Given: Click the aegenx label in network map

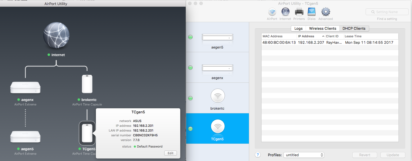Looking at the screenshot, I should coord(27,100).
